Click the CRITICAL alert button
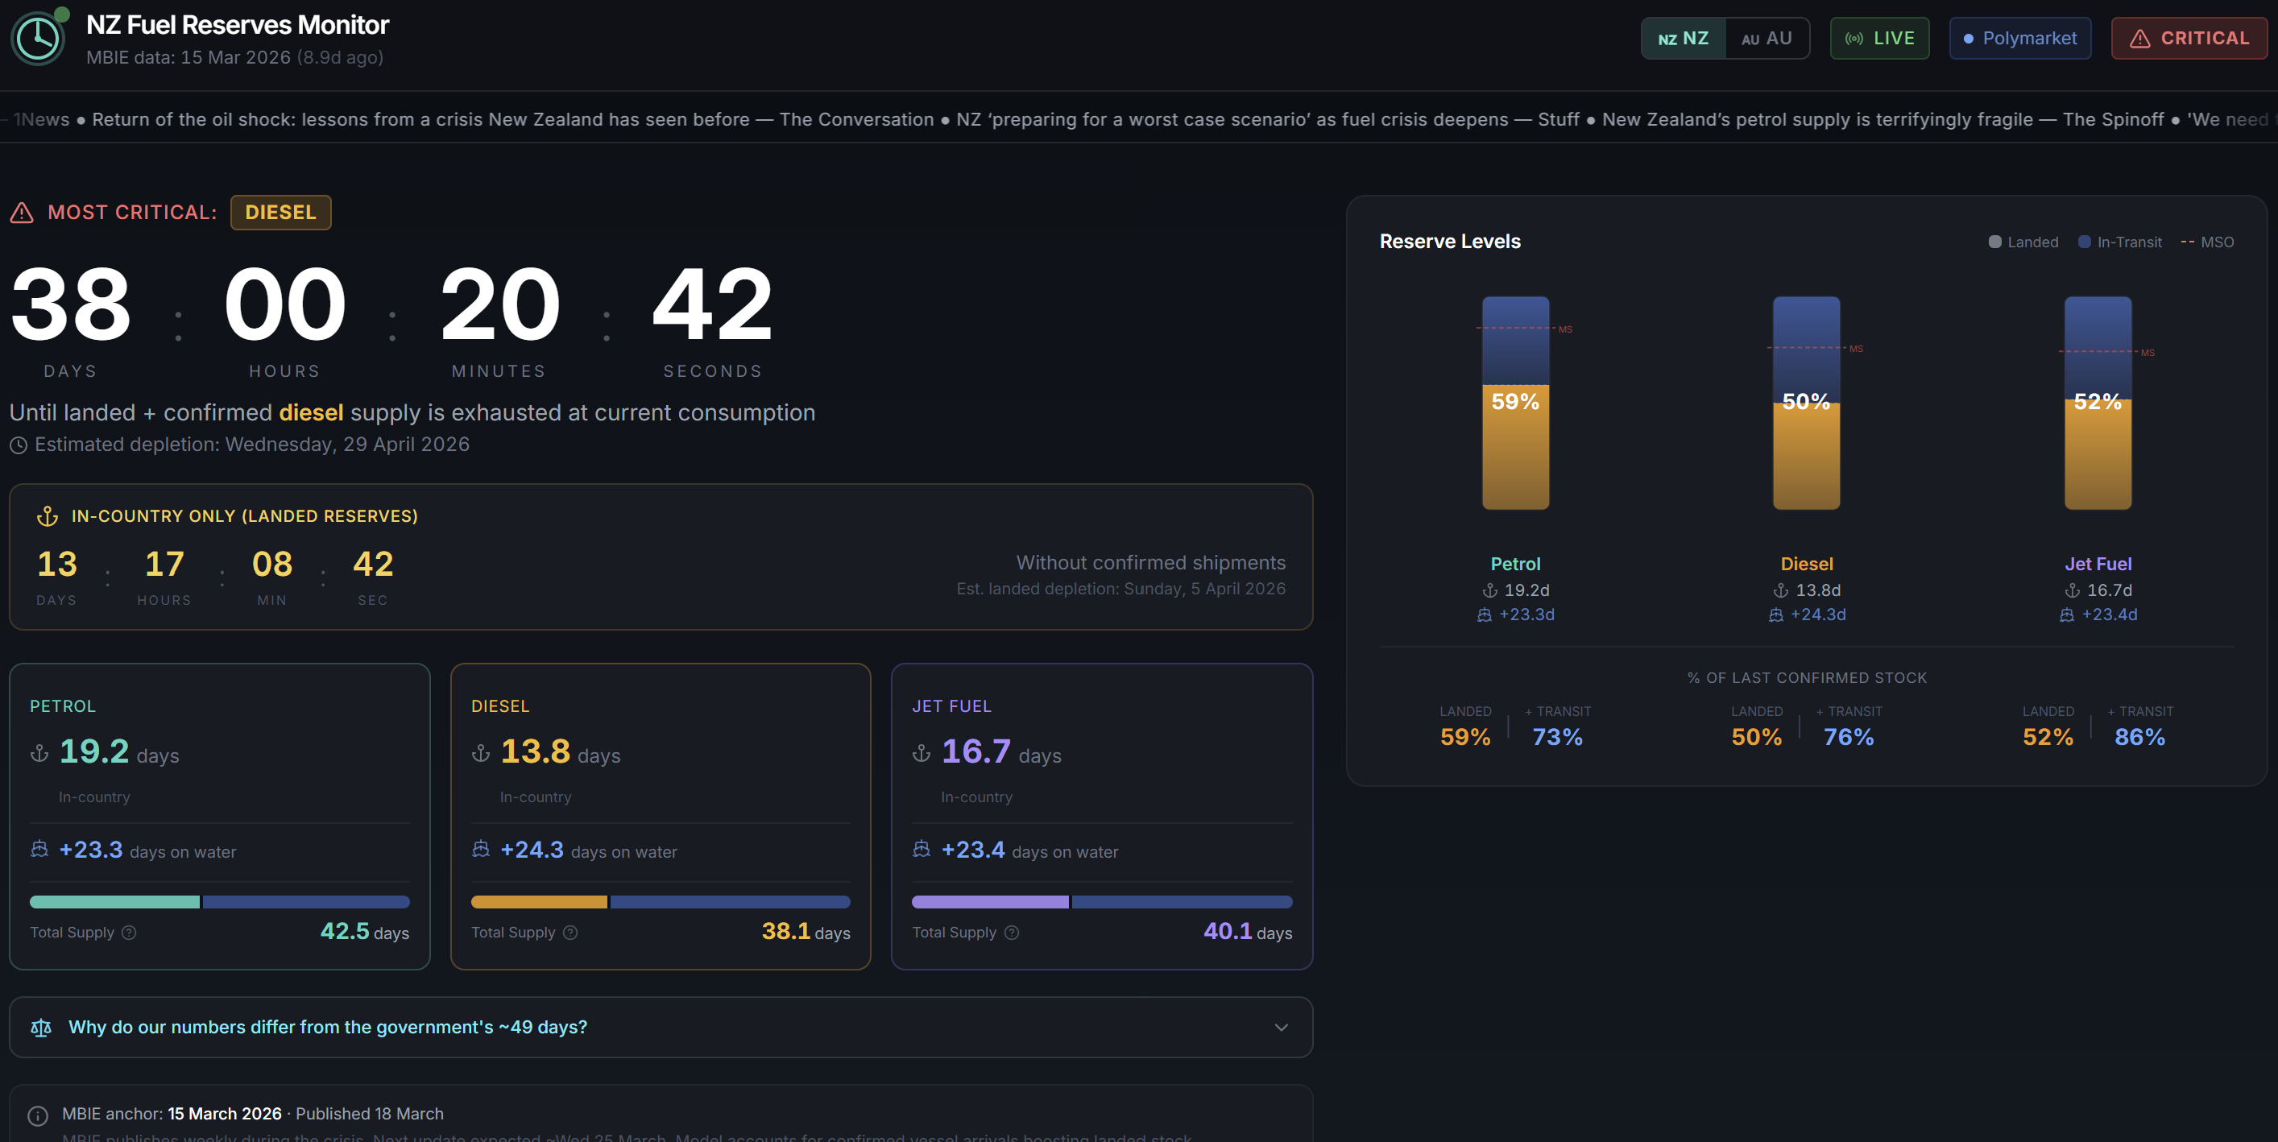The height and width of the screenshot is (1142, 2278). pyautogui.click(x=2189, y=39)
